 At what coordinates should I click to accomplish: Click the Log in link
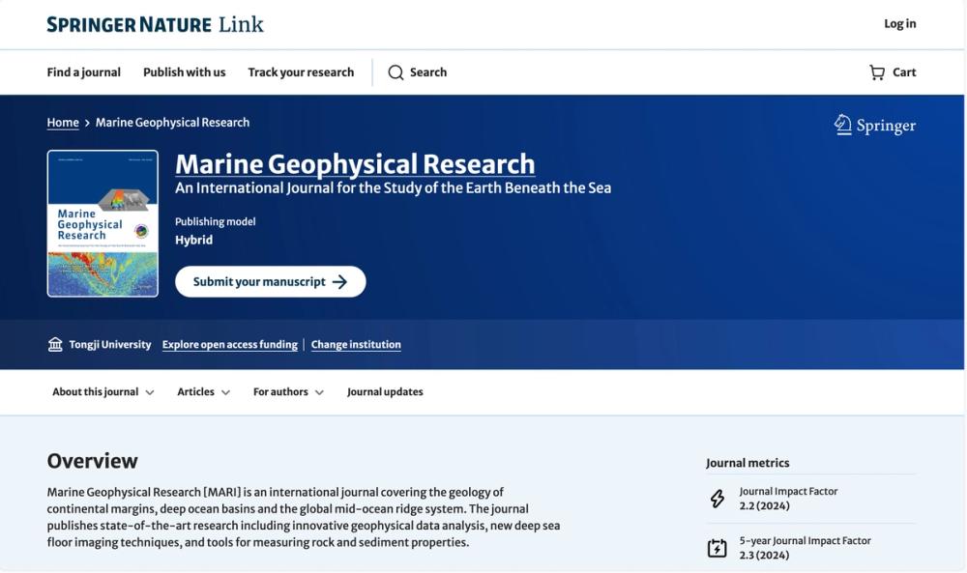pyautogui.click(x=899, y=23)
